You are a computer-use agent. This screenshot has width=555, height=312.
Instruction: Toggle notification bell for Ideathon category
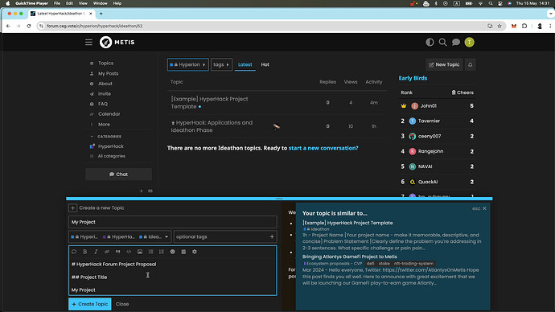(470, 65)
